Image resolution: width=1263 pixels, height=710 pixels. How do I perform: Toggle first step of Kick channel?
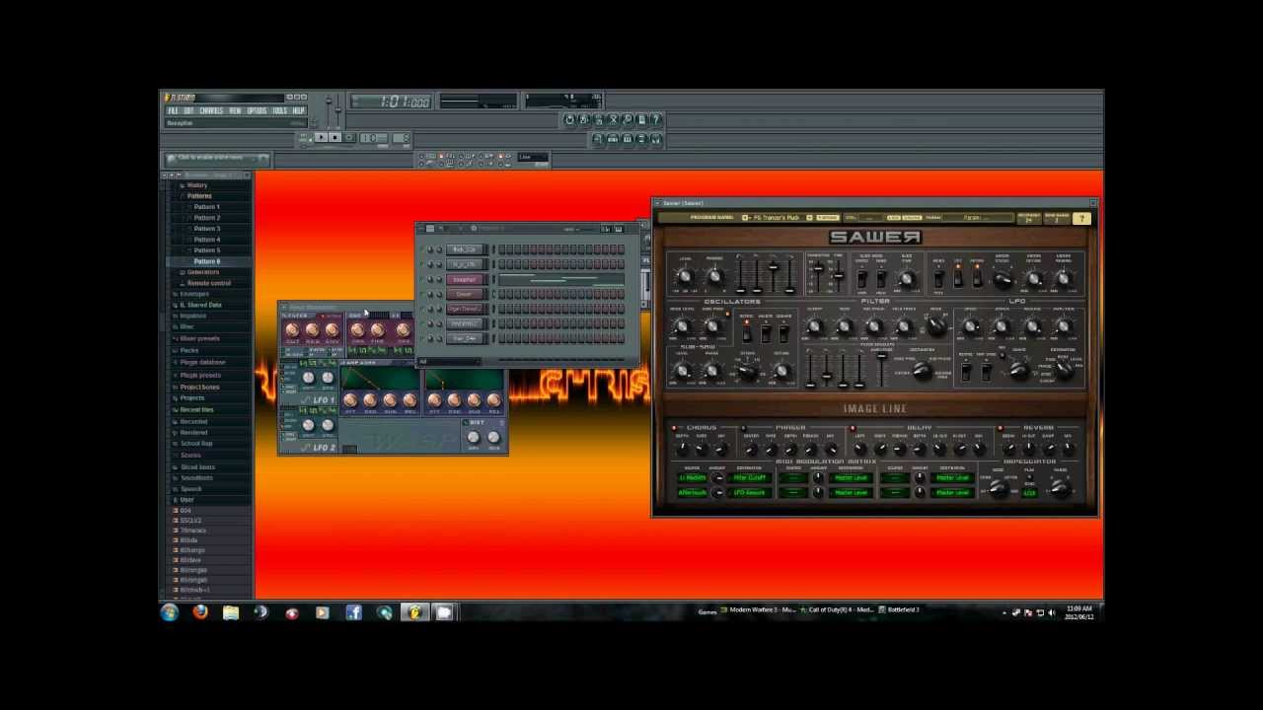coord(503,249)
